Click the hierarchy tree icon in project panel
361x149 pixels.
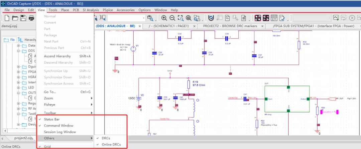click(x=20, y=40)
